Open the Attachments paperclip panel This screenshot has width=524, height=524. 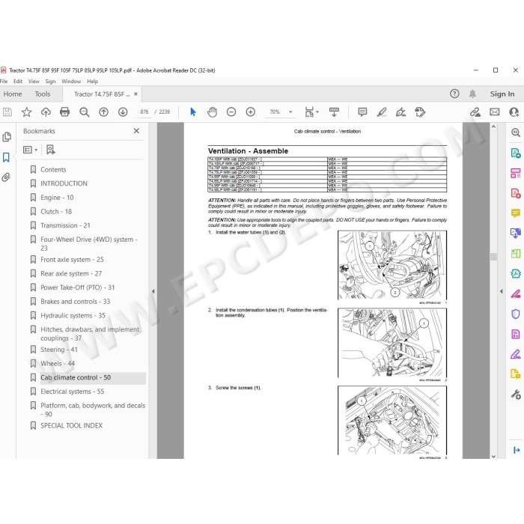coord(6,177)
